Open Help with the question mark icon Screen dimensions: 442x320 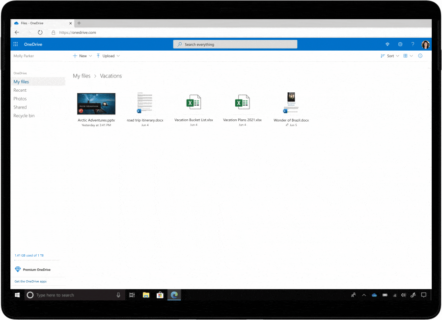[413, 44]
